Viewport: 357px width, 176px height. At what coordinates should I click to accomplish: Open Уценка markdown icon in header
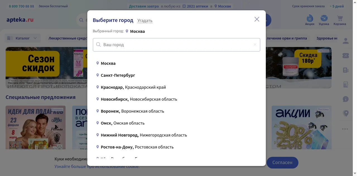[324, 20]
